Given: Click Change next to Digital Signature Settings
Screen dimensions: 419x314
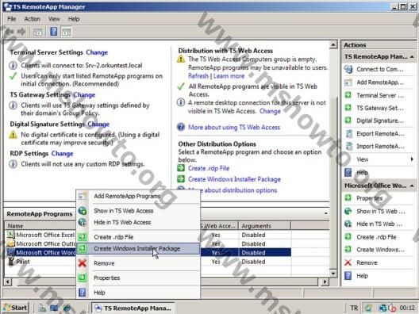Looking at the screenshot, I should pos(98,124).
